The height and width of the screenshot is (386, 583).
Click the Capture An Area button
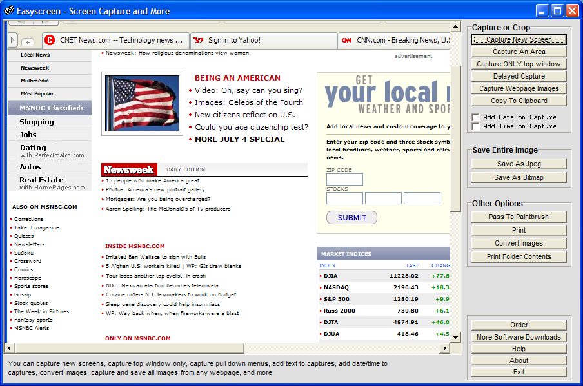(519, 52)
